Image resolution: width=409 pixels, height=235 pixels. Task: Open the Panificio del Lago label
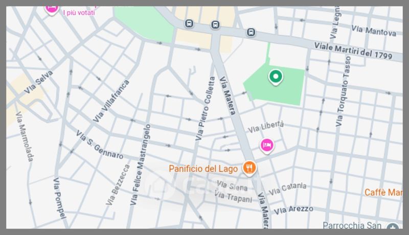pos(203,169)
